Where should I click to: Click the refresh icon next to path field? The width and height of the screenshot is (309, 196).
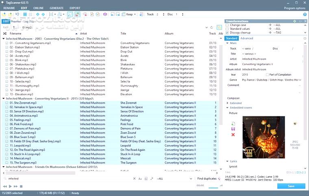tap(212, 27)
